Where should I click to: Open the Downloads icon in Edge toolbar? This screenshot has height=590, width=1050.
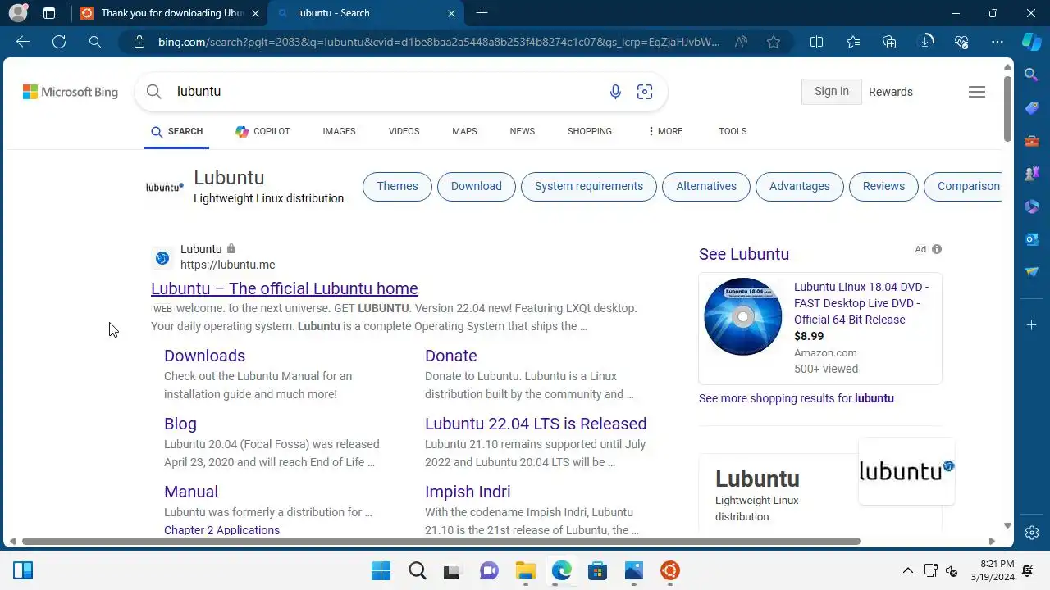coord(925,42)
